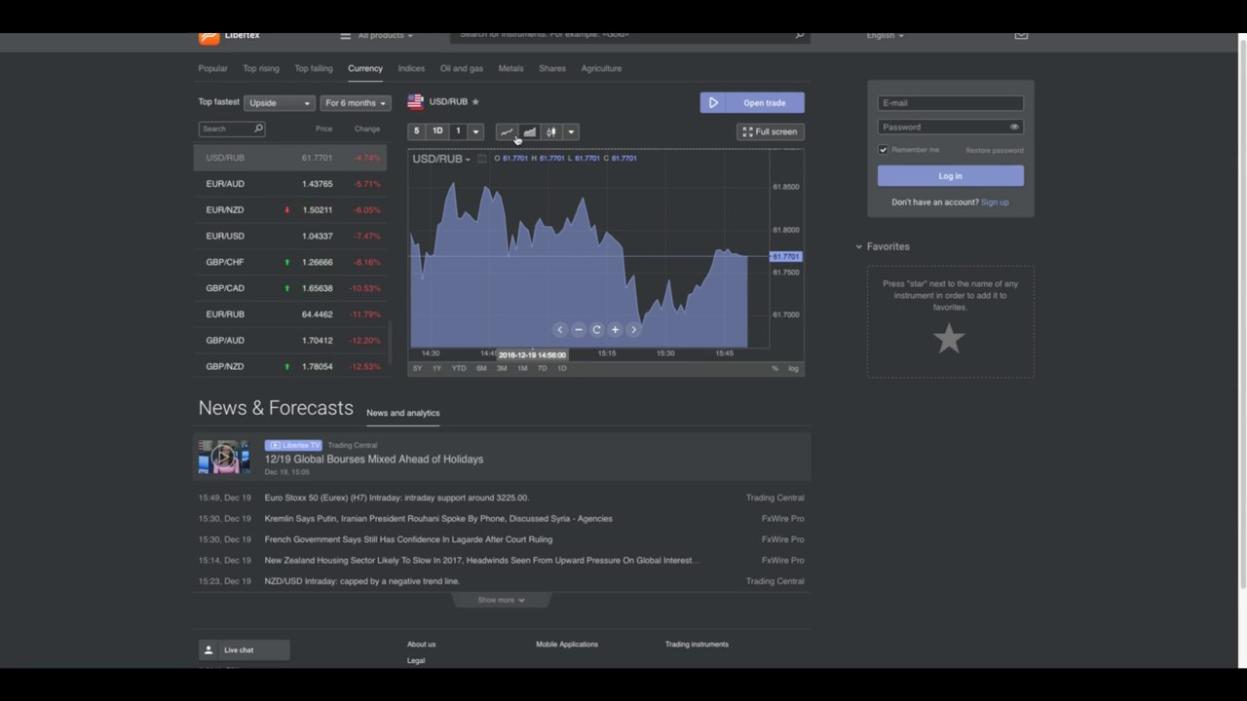Set chart range to 1Y
The width and height of the screenshot is (1247, 701).
(x=436, y=368)
